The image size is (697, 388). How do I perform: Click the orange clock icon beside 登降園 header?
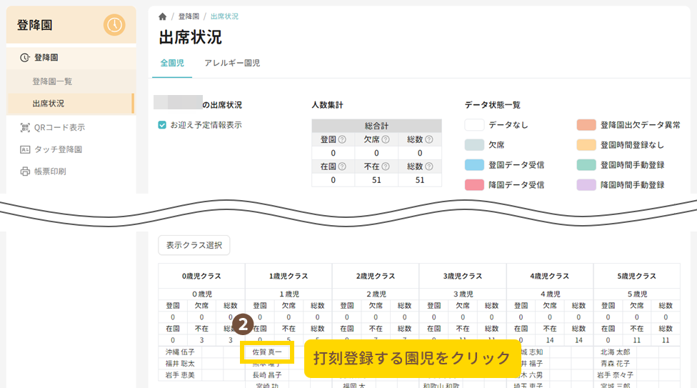pos(114,25)
